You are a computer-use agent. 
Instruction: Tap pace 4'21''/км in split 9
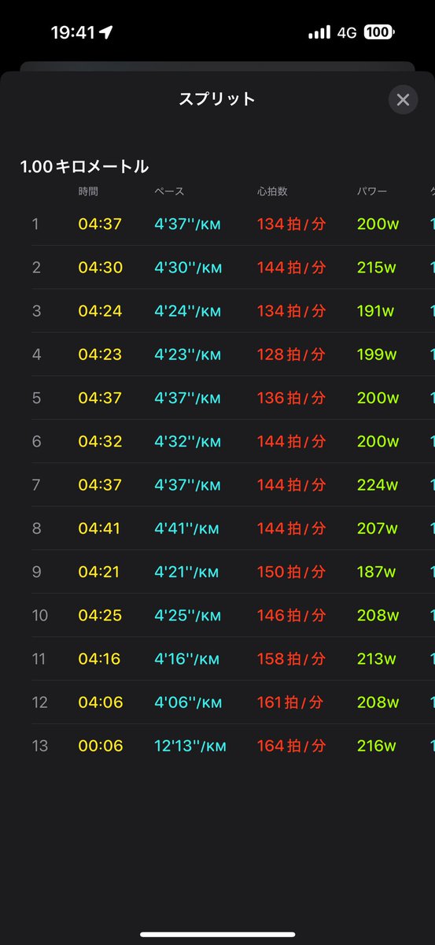[188, 572]
